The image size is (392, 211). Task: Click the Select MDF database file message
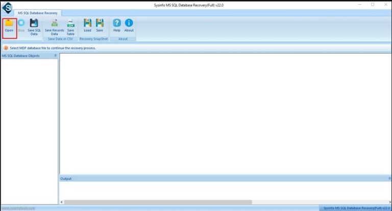pos(53,48)
